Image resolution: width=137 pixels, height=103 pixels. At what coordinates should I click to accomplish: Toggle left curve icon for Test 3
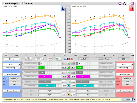pyautogui.click(x=64, y=86)
